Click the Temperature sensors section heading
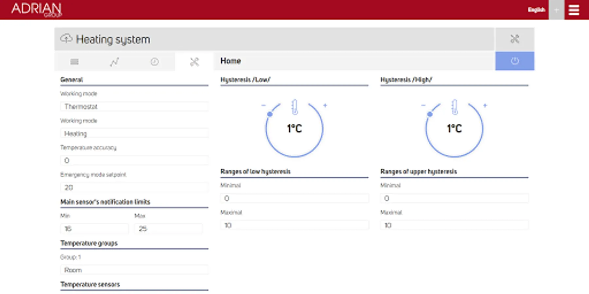 point(90,285)
